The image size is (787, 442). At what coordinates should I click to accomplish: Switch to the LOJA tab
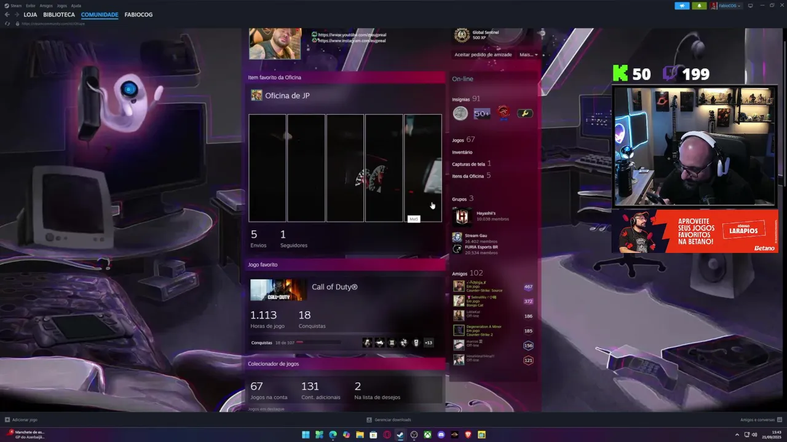[30, 15]
